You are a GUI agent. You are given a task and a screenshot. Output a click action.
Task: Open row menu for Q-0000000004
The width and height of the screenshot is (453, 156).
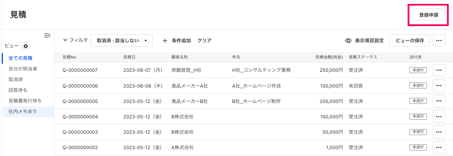(x=439, y=117)
